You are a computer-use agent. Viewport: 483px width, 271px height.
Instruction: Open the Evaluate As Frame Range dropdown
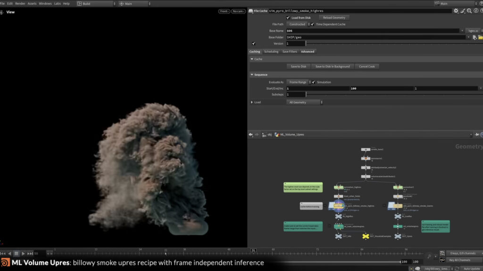coord(298,82)
